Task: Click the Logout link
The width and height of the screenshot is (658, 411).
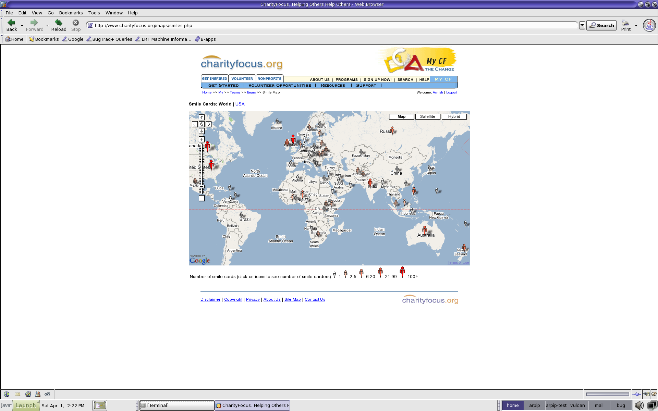Action: tap(451, 92)
